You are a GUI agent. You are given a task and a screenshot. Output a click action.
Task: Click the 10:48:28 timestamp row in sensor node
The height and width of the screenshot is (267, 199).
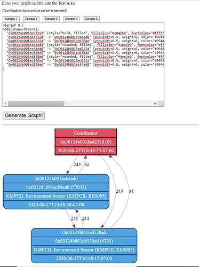click(56, 205)
